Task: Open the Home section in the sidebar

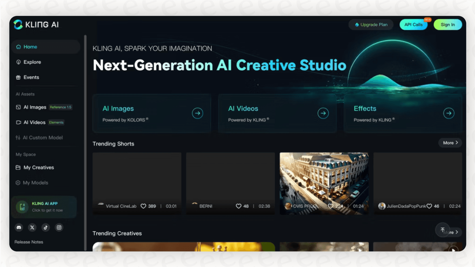Action: coord(30,47)
